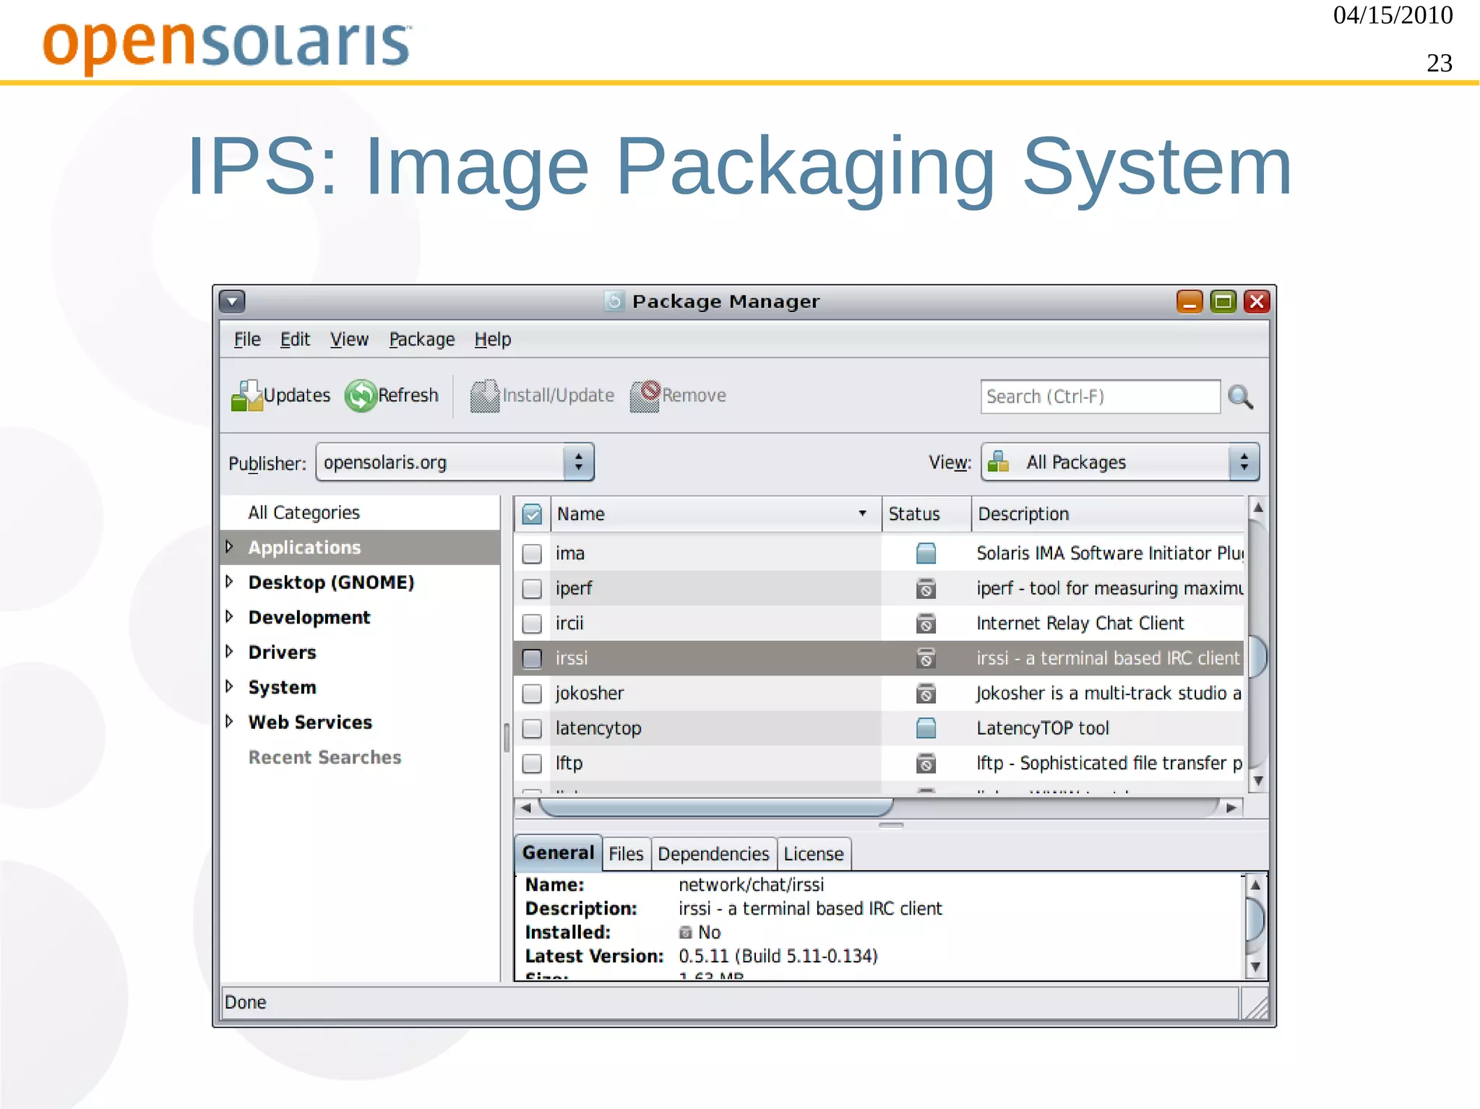Click the package list vertical scrollbar thumb
Viewport: 1480px width, 1109px height.
1258,656
